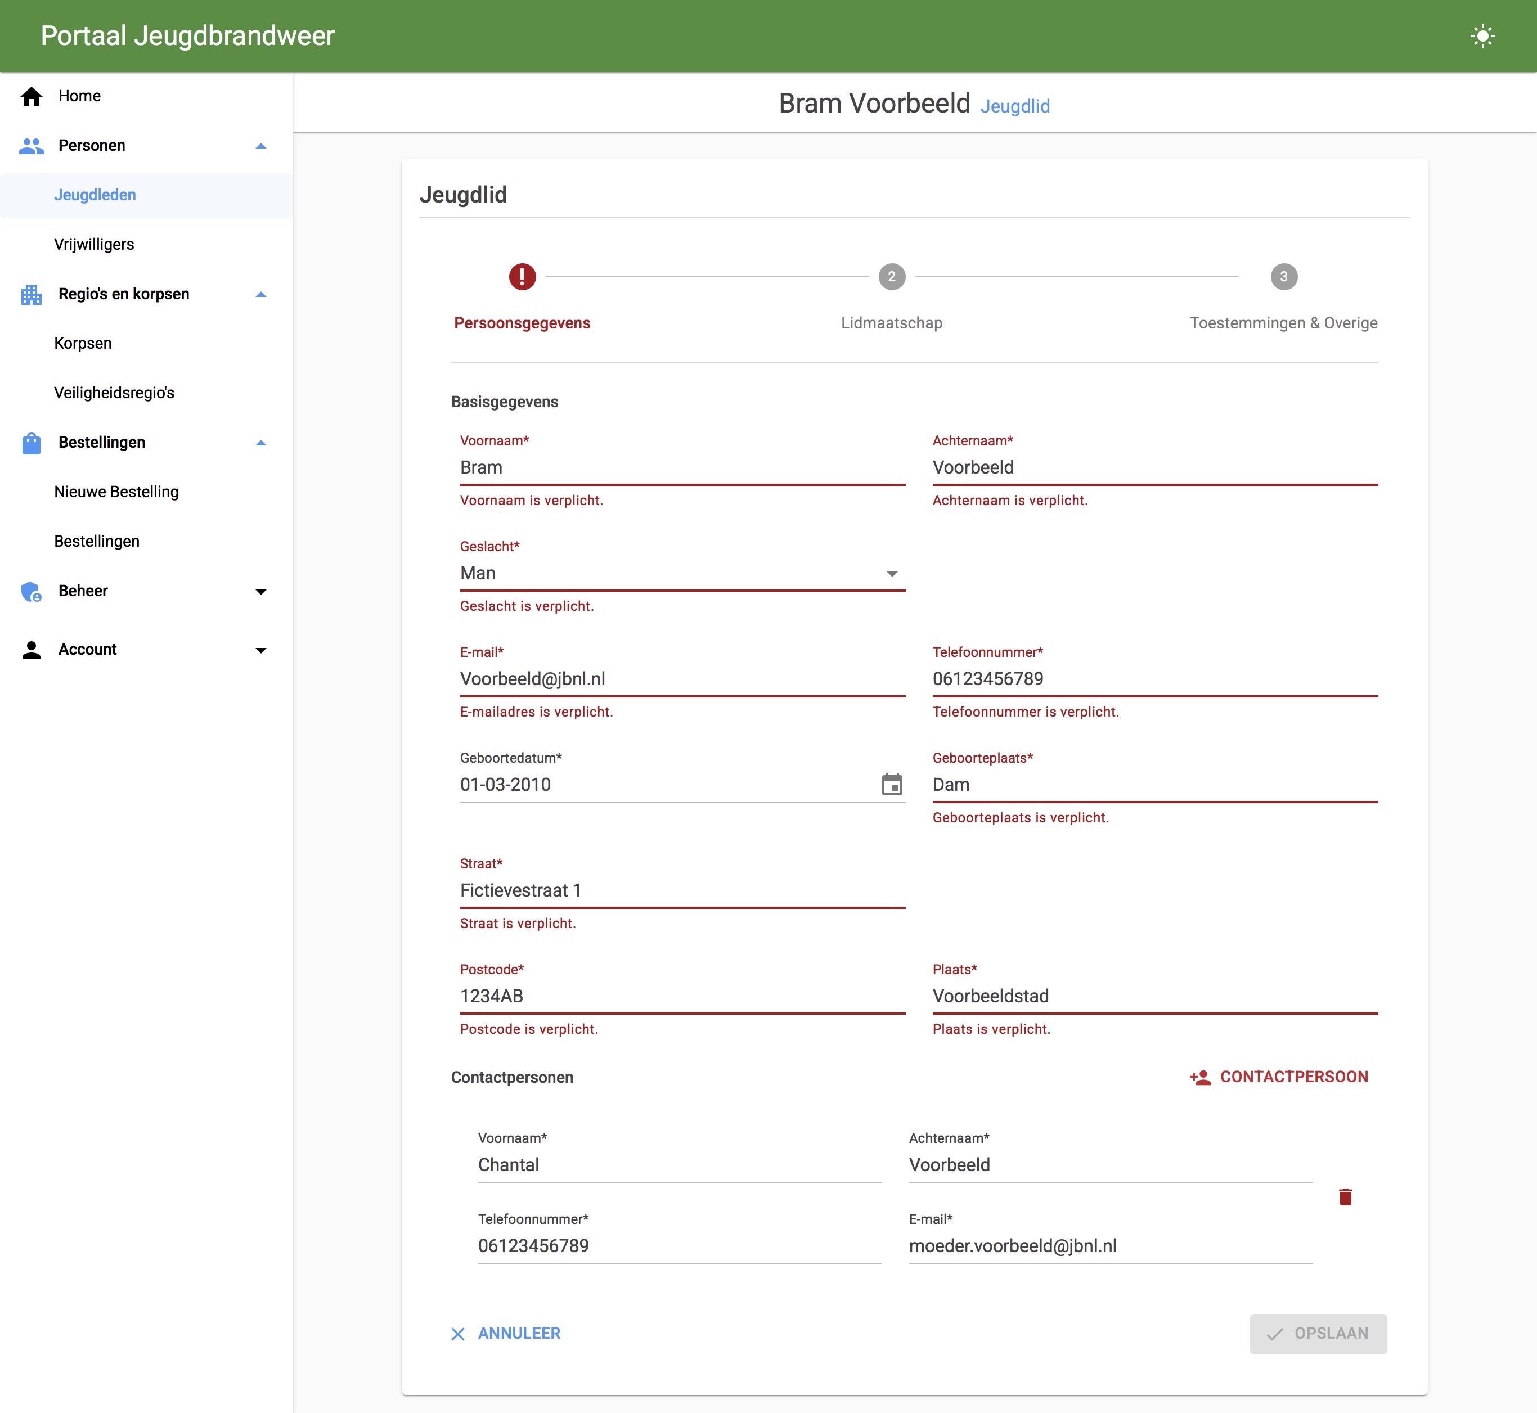Click the Annuleer button
Screen dimensions: 1537x1413
tap(505, 1334)
